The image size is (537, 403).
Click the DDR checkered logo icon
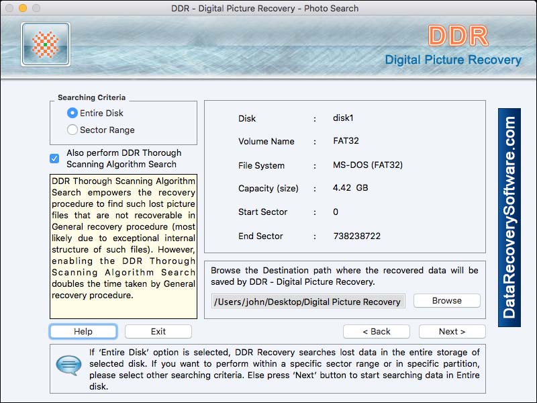pyautogui.click(x=45, y=46)
